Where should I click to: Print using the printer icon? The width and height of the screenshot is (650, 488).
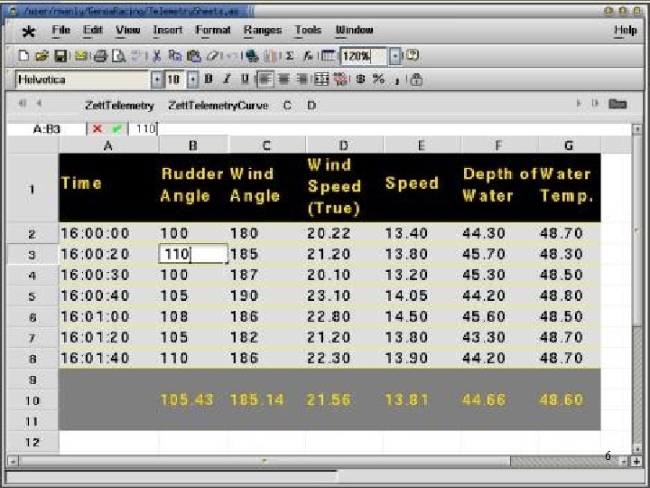point(100,56)
